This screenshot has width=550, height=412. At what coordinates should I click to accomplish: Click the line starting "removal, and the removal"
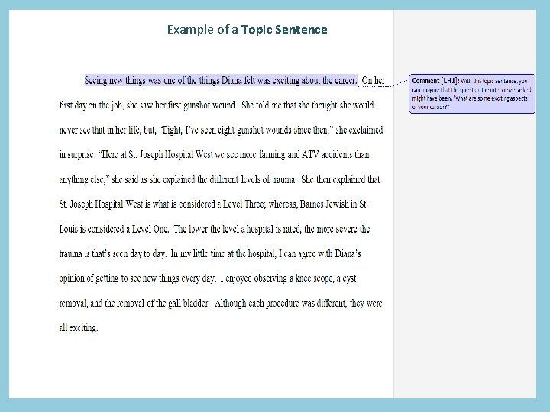(x=221, y=303)
